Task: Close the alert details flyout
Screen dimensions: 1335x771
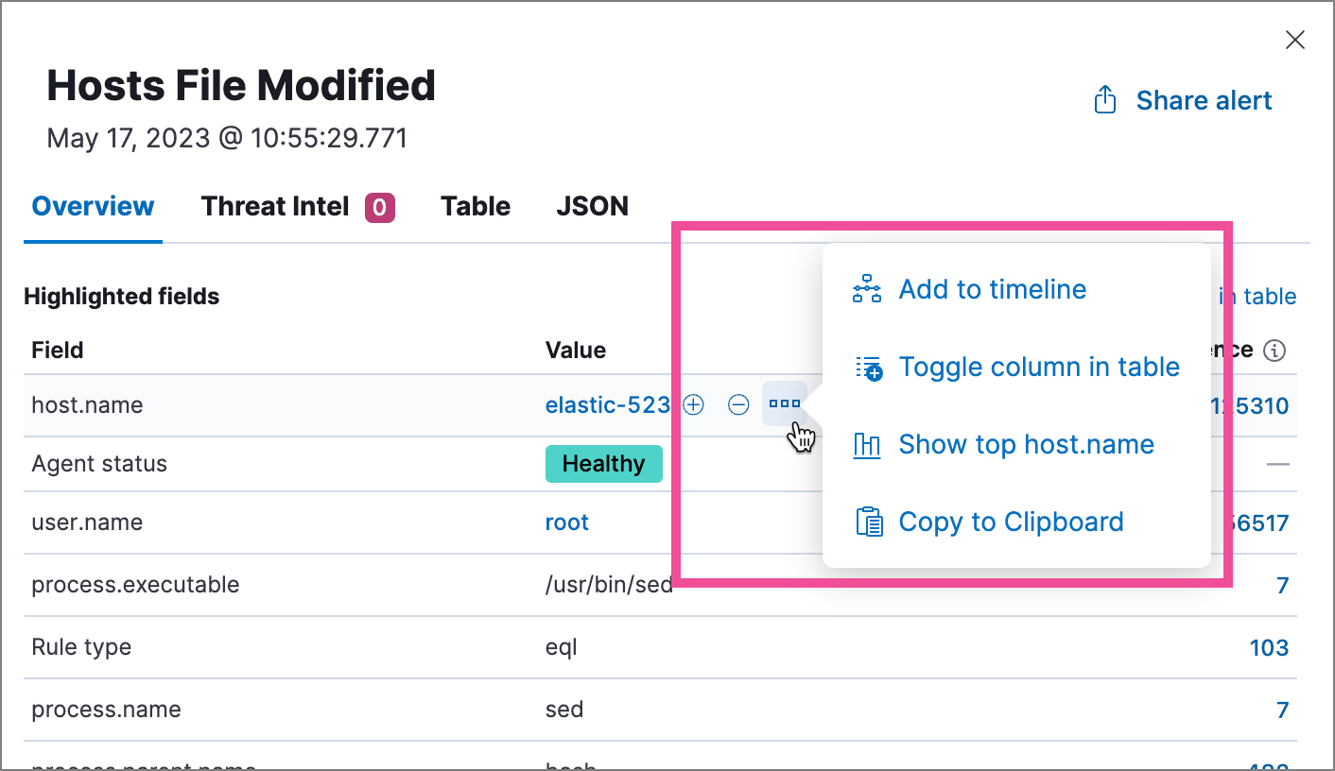Action: click(1294, 40)
